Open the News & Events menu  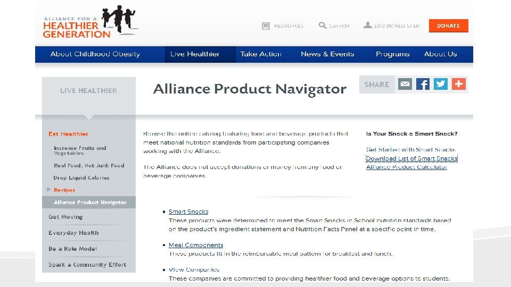pyautogui.click(x=327, y=54)
